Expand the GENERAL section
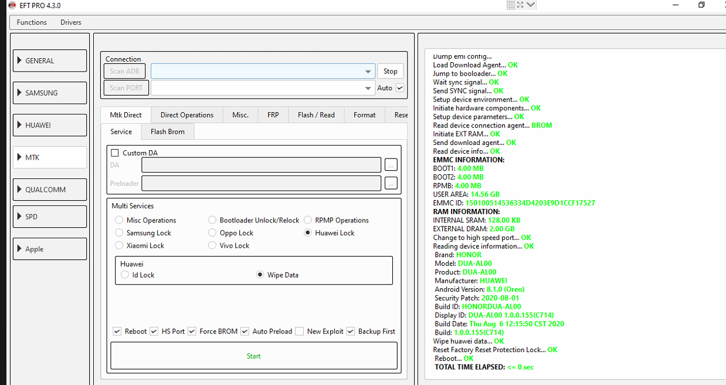Image resolution: width=726 pixels, height=385 pixels. click(50, 60)
